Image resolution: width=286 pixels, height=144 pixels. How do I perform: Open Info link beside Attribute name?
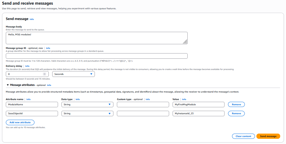28,99
